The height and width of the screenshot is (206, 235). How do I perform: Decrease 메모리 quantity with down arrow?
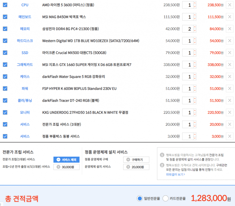[x=195, y=30]
